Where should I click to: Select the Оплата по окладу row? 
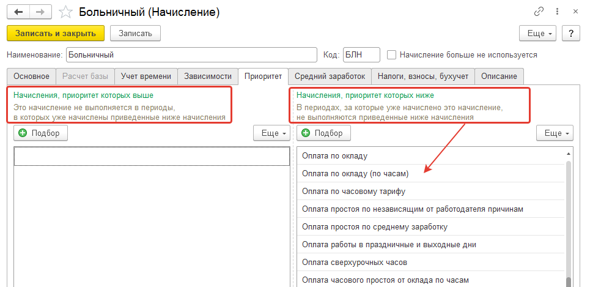(431, 155)
